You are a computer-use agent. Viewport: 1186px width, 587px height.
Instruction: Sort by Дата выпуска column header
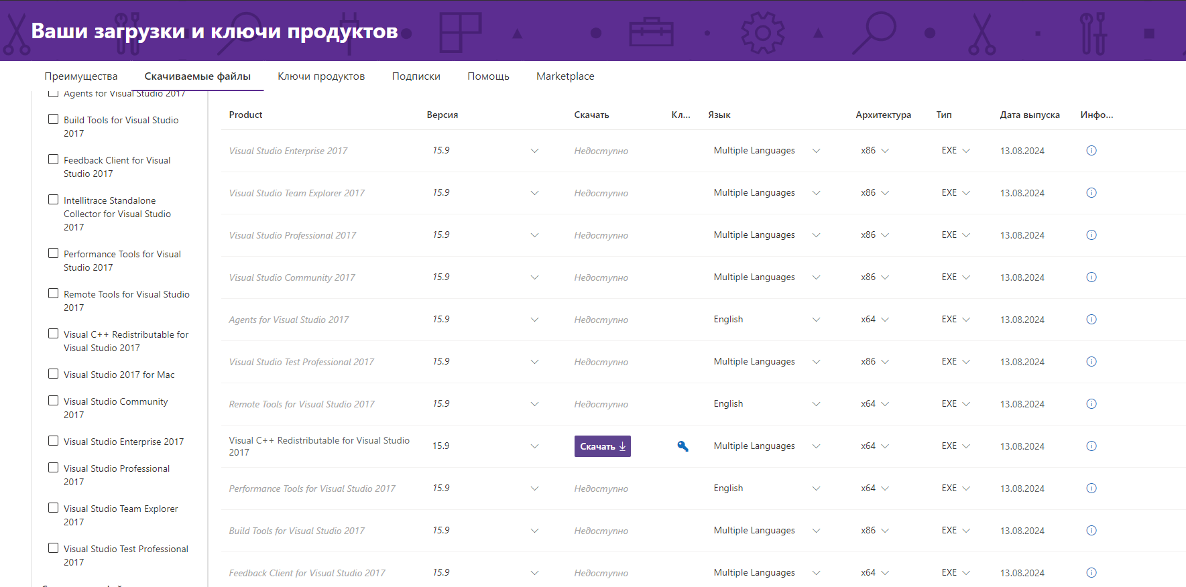coord(1030,115)
